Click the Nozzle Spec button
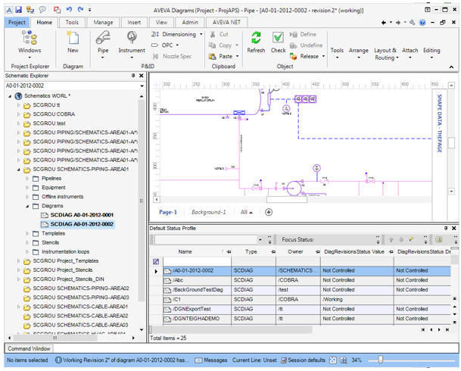The width and height of the screenshot is (461, 371). [172, 56]
